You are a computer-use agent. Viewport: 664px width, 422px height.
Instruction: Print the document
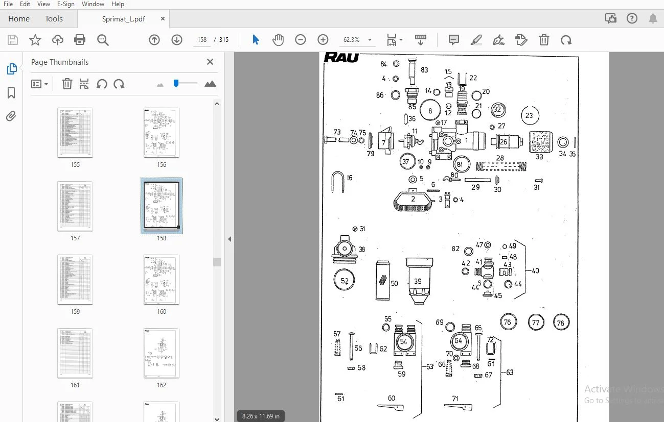coord(80,40)
